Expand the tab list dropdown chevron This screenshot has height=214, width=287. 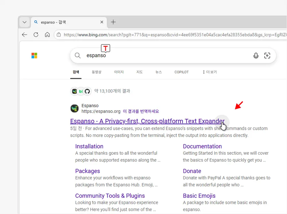[x=25, y=22]
